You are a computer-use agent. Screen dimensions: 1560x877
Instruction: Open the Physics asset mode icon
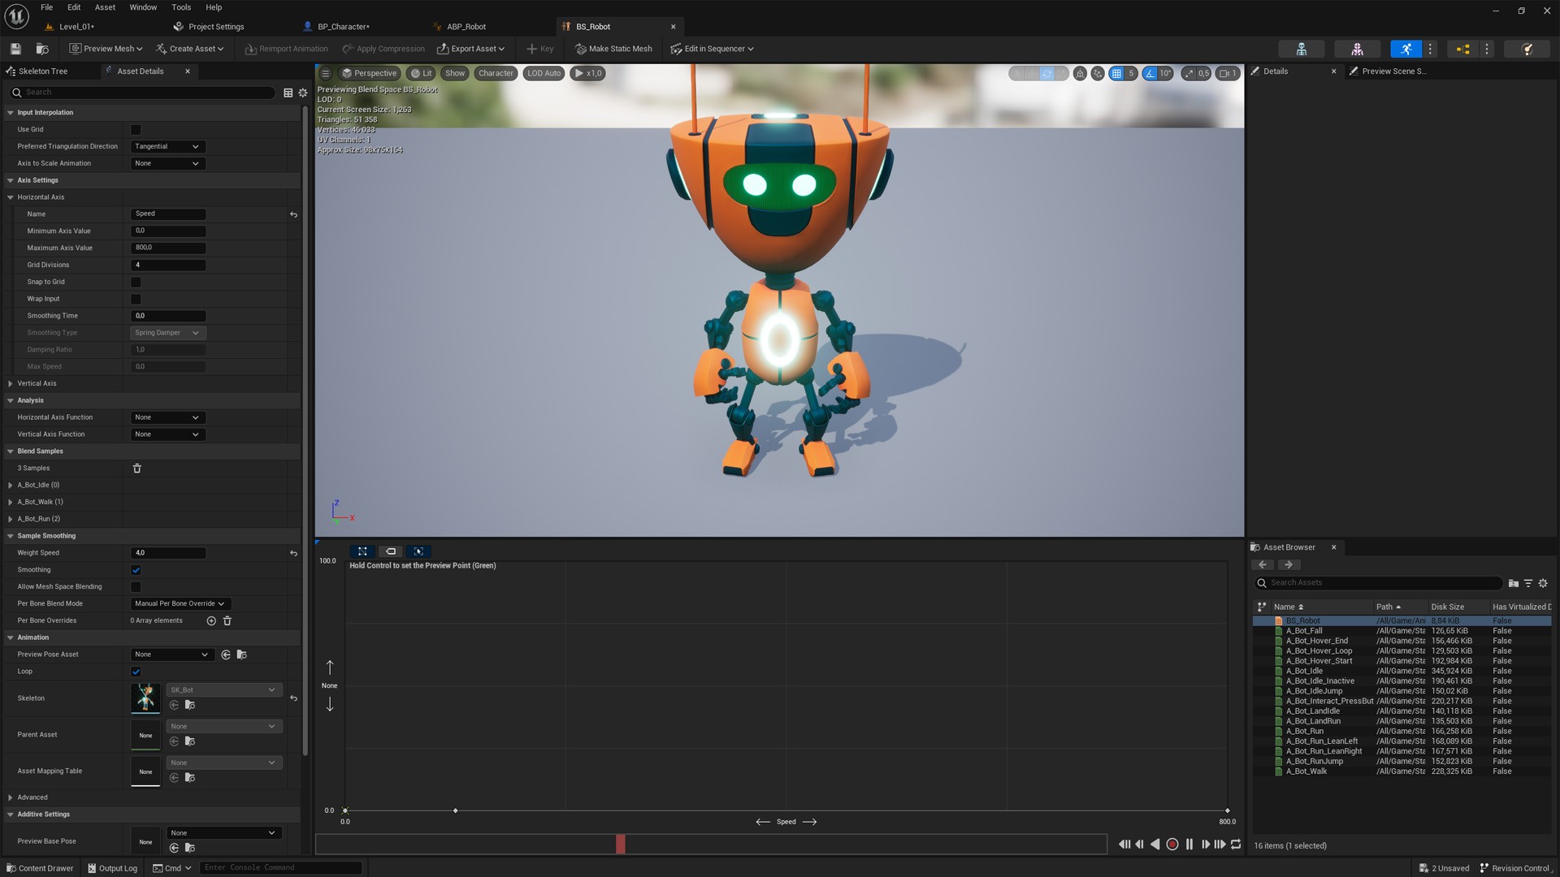(1527, 49)
